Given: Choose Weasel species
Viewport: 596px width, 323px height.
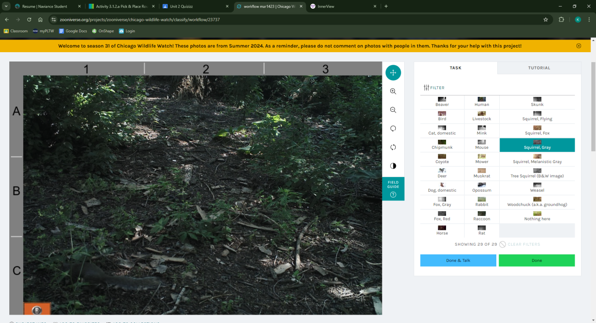Looking at the screenshot, I should 537,188.
